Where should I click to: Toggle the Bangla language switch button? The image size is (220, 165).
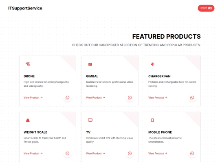206,8
